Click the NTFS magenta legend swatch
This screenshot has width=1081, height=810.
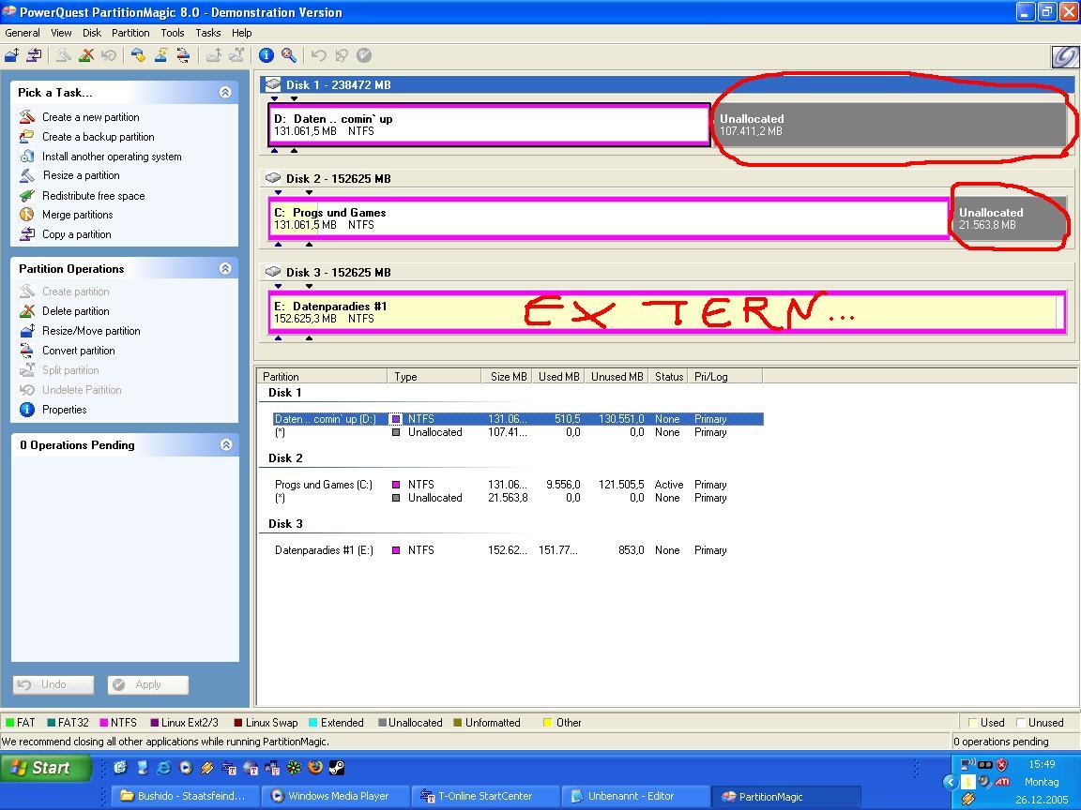pos(104,723)
